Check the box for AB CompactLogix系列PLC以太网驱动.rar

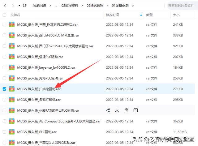[4, 121]
